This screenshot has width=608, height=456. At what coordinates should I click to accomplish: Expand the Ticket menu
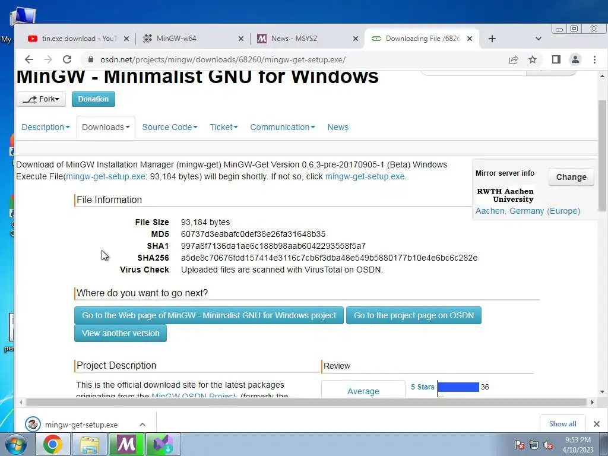click(x=224, y=127)
